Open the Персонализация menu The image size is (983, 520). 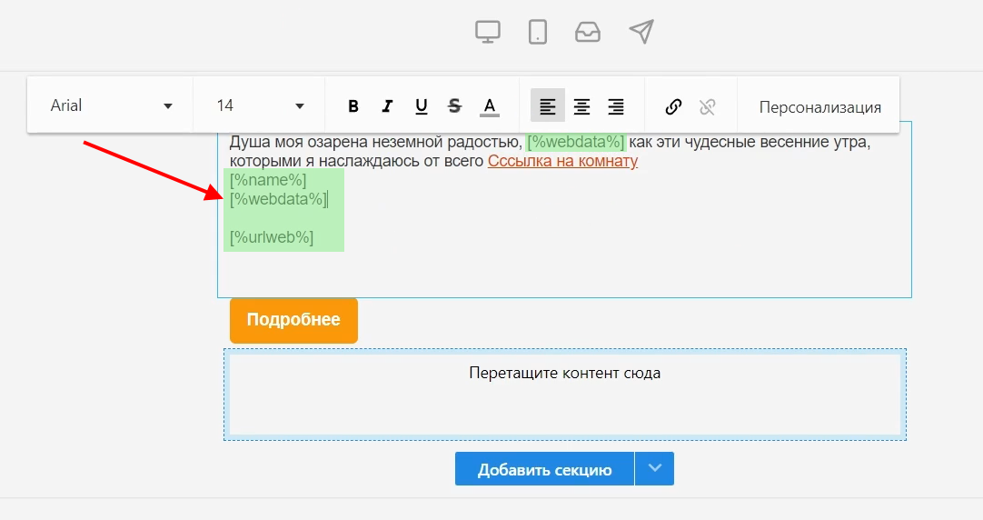click(x=819, y=107)
